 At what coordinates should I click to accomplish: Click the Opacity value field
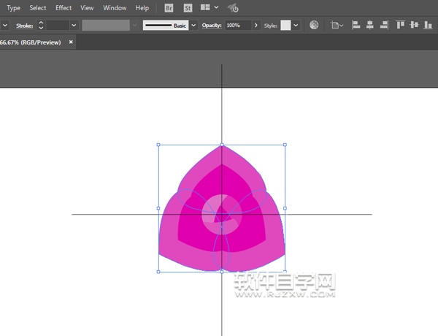pyautogui.click(x=237, y=25)
